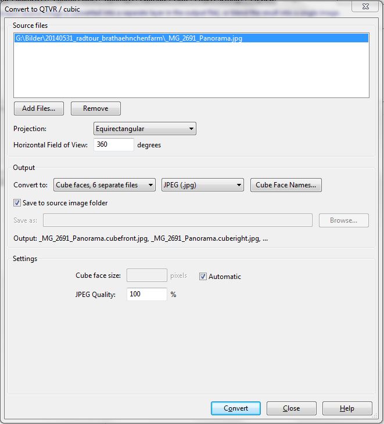Screen dimensions: 384x424
Task: Open the Cube Face Names... dialog
Action: click(286, 185)
